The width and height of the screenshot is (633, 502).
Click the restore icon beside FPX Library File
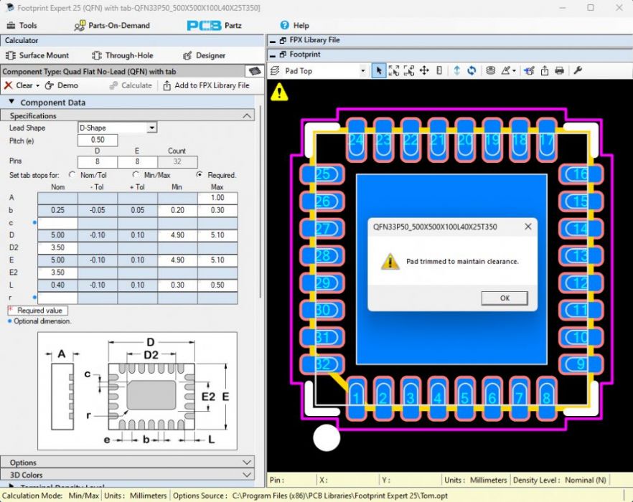[283, 40]
